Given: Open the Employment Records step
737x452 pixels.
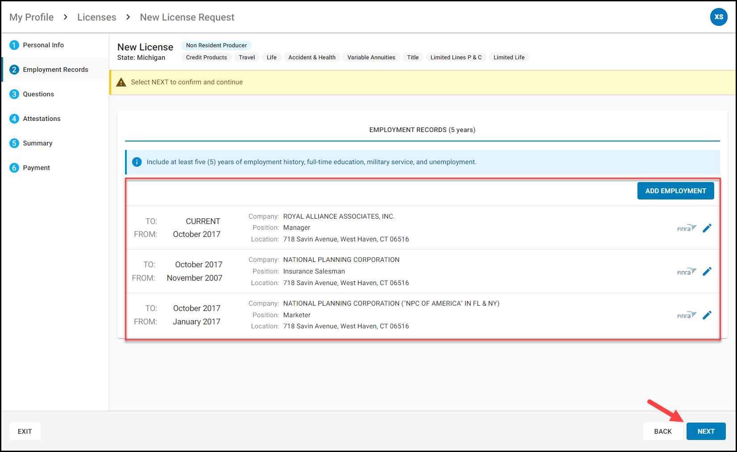Looking at the screenshot, I should point(55,70).
